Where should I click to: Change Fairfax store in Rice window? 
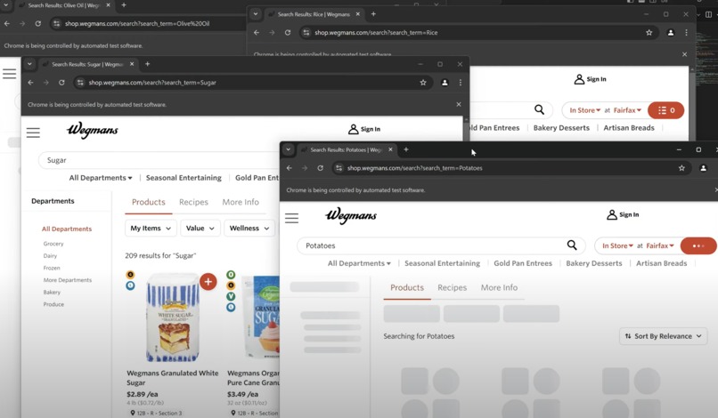[x=627, y=110]
